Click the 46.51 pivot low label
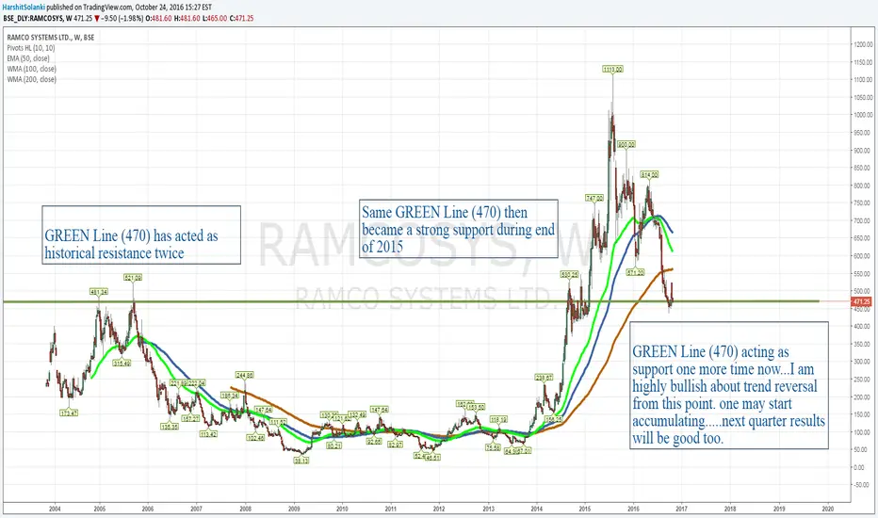 point(432,458)
